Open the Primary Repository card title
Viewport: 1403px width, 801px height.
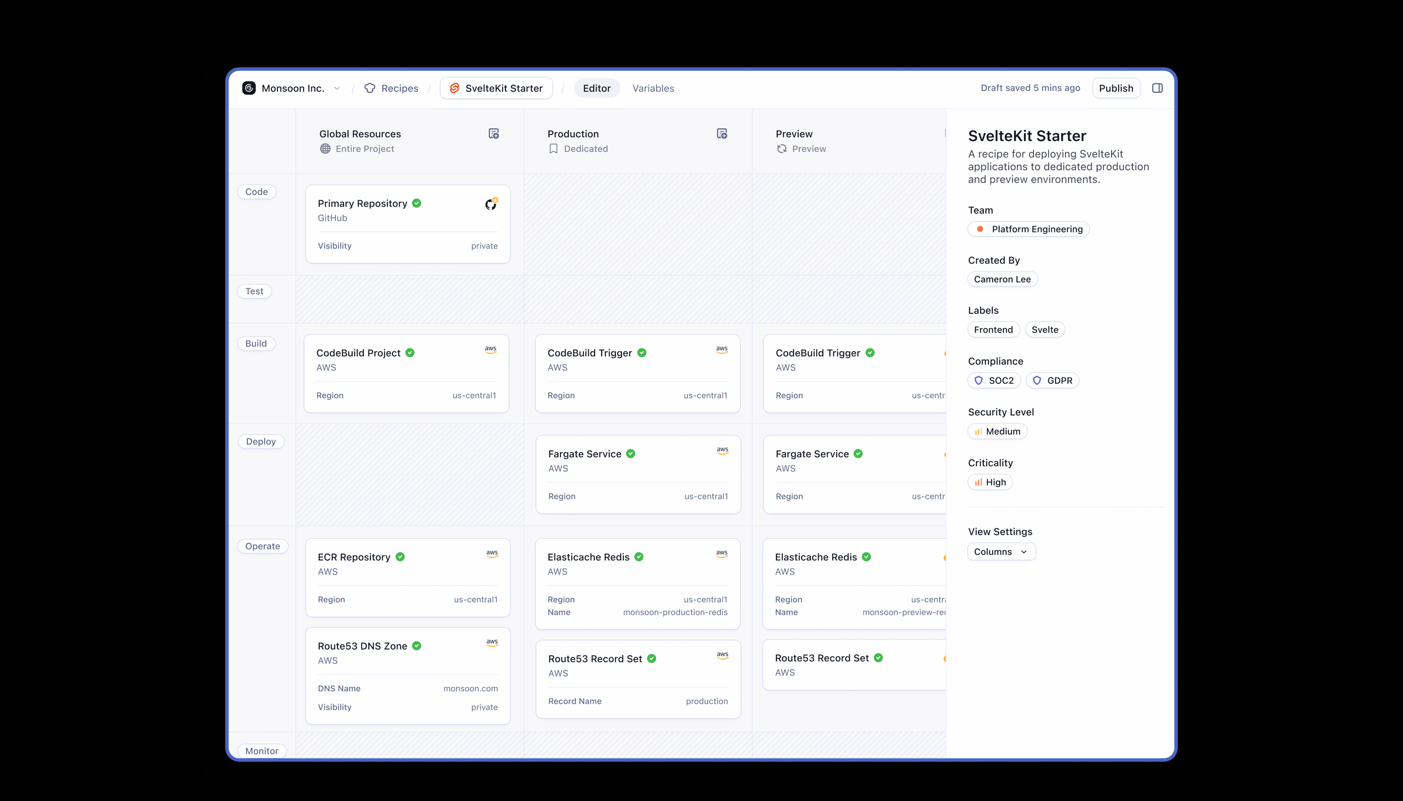pyautogui.click(x=362, y=204)
